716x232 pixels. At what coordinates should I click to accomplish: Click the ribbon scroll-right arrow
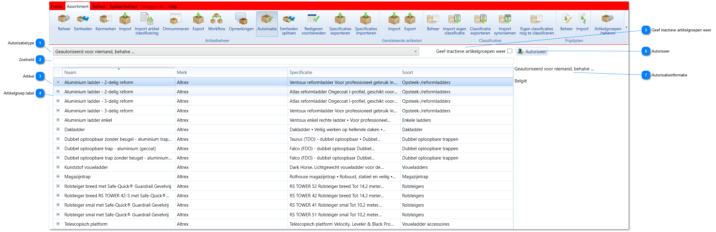(x=626, y=27)
